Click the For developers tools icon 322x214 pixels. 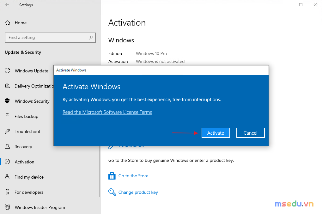point(7,192)
